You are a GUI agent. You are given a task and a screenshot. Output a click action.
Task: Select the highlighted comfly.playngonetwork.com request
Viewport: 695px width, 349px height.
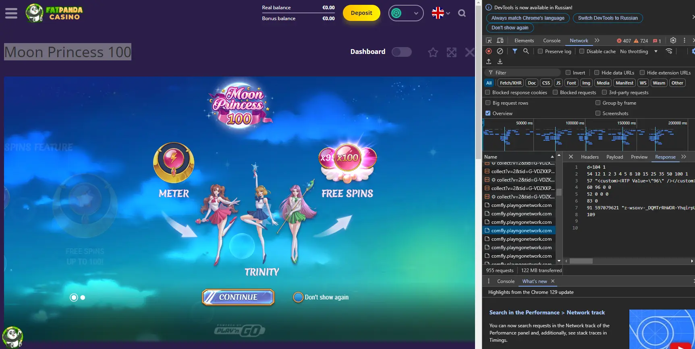click(x=519, y=231)
